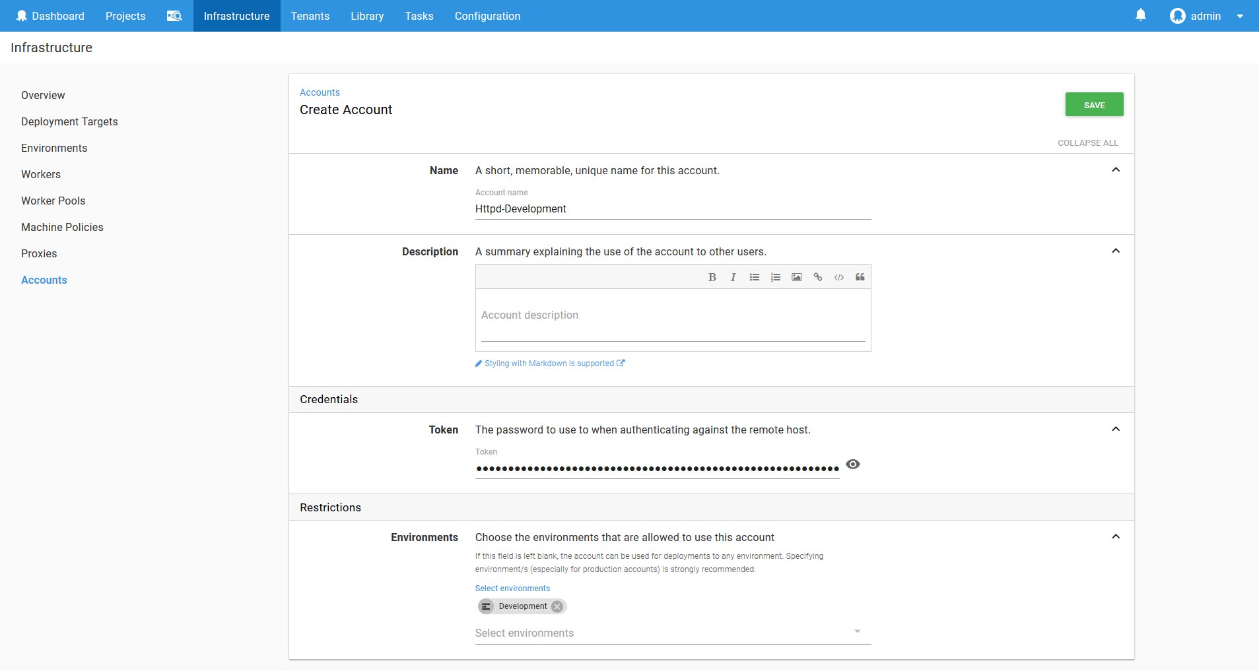Collapse the Name section
The height and width of the screenshot is (671, 1259).
(x=1115, y=170)
